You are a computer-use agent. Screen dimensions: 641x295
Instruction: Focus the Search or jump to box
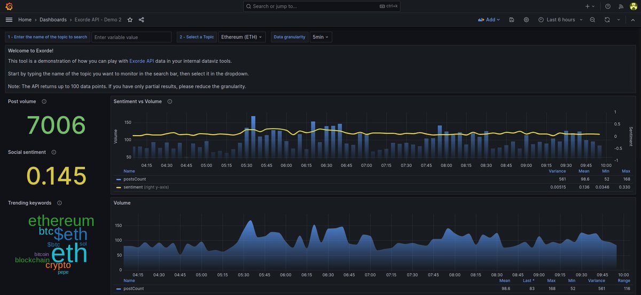pos(322,6)
